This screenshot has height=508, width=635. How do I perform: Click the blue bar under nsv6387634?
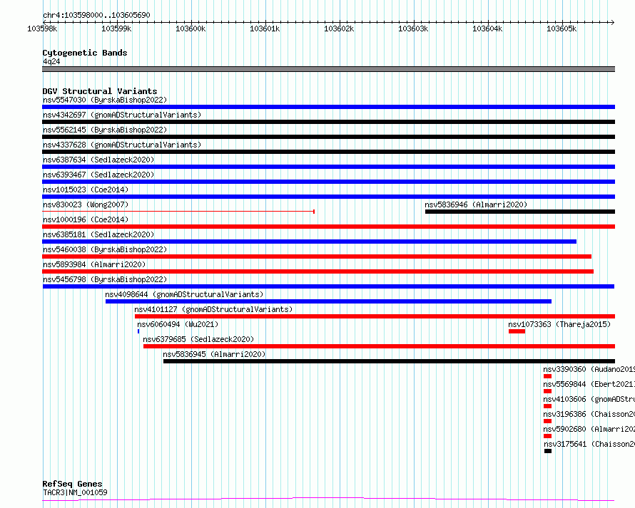328,167
